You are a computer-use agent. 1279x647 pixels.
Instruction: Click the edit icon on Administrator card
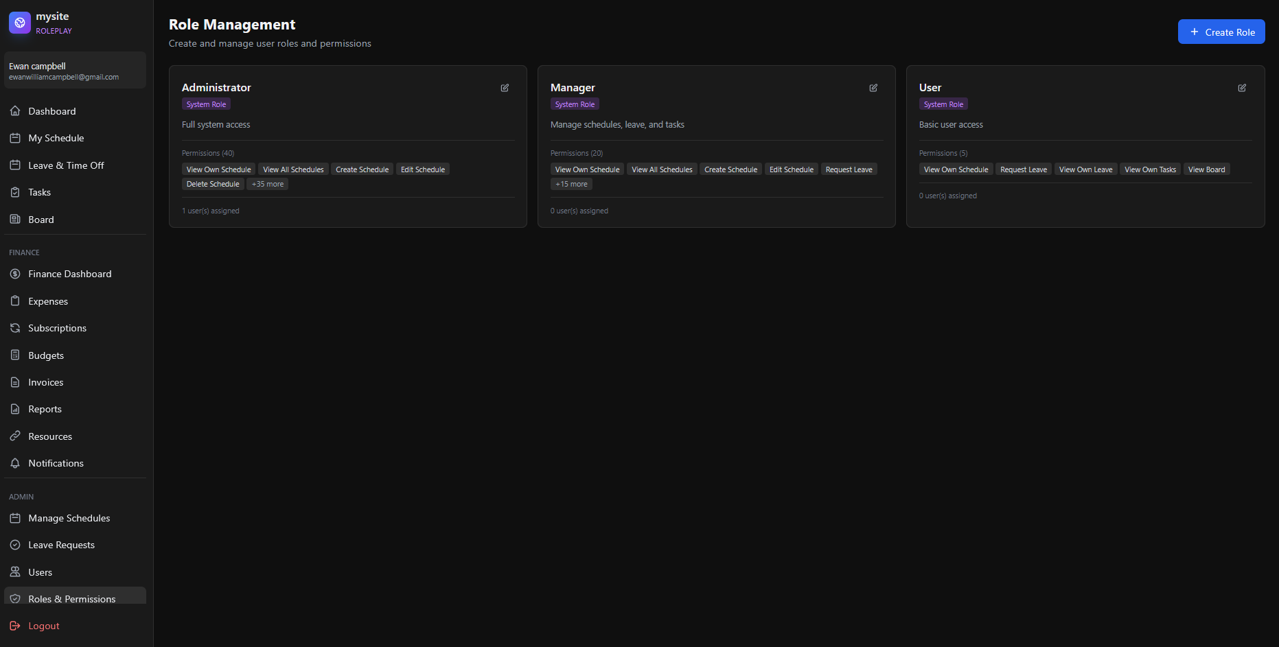coord(505,88)
